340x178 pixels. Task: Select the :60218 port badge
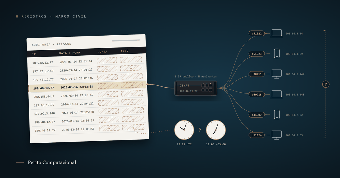tap(257, 94)
